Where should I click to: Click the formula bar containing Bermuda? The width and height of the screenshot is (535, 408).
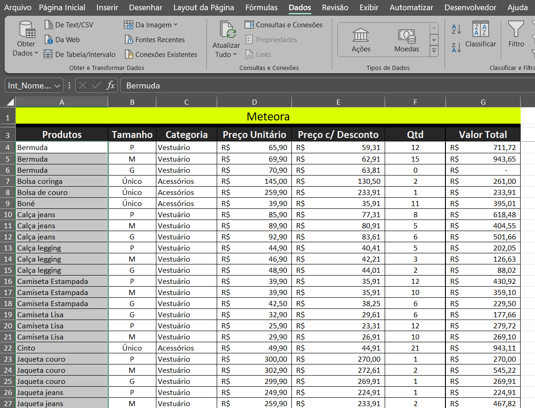pos(328,86)
